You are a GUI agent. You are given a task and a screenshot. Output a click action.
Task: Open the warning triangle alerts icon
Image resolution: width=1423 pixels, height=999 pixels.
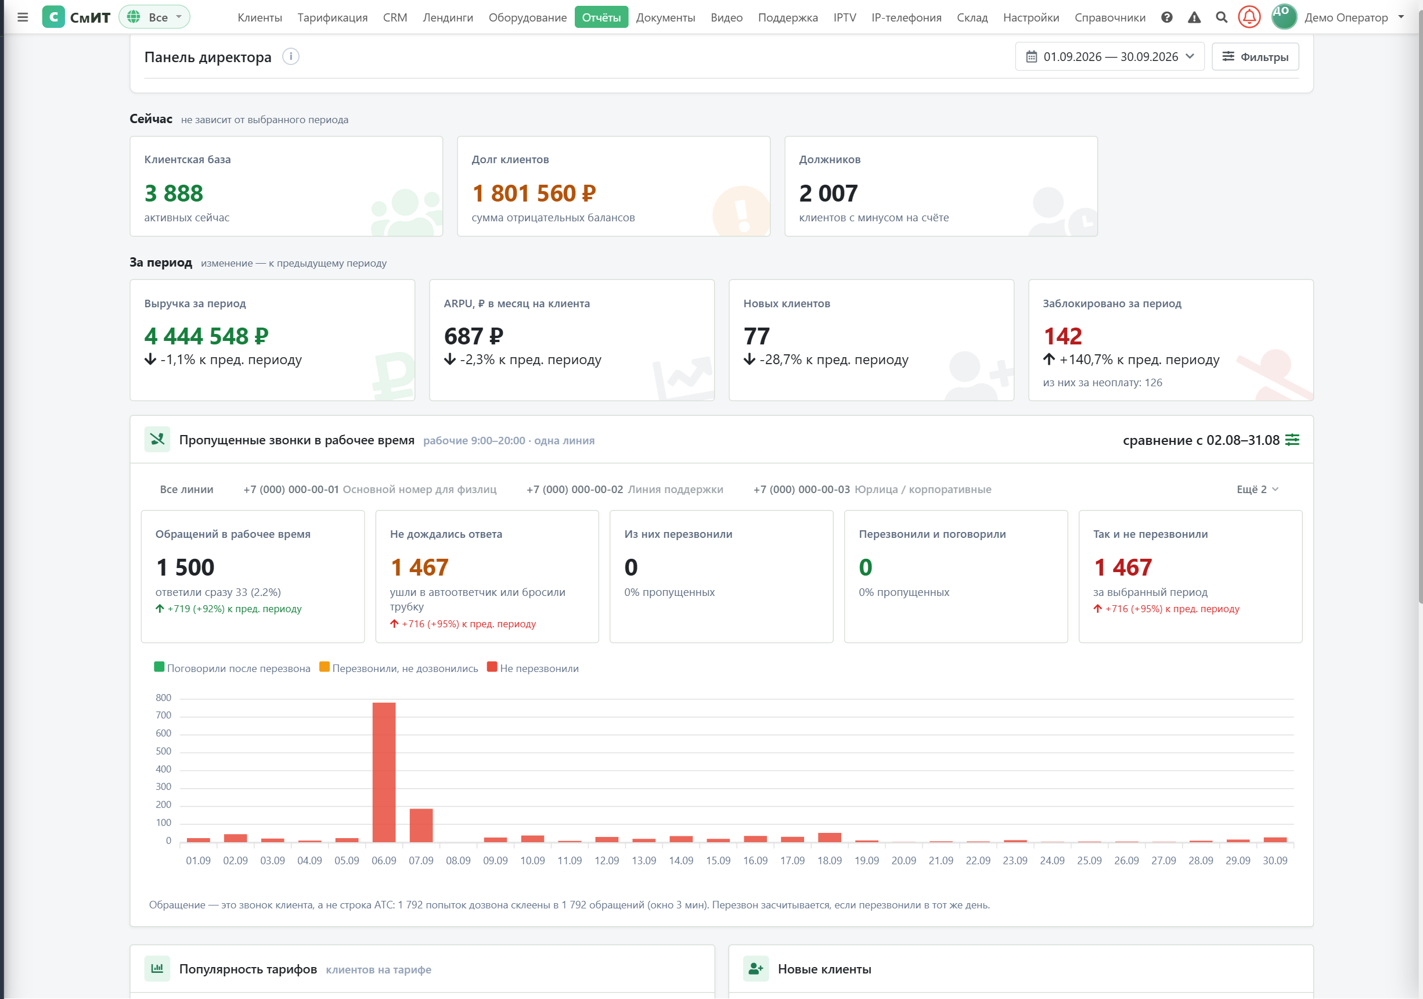click(x=1194, y=17)
